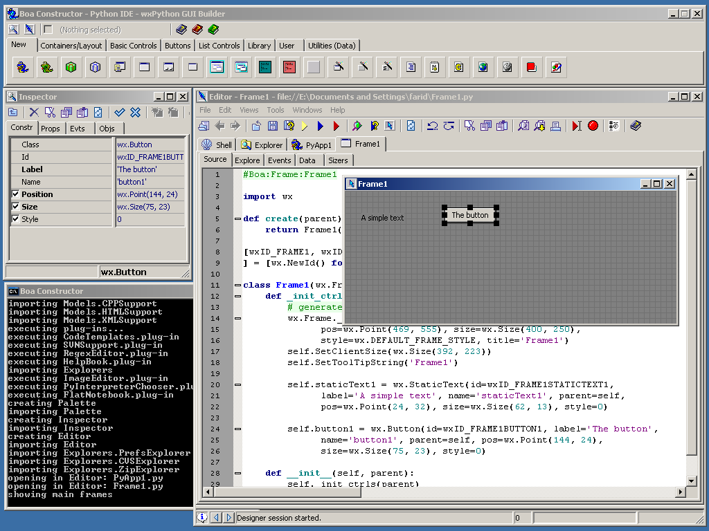709x531 pixels.
Task: Click the Paste icon in the Inspector toolbar
Action: [x=82, y=113]
